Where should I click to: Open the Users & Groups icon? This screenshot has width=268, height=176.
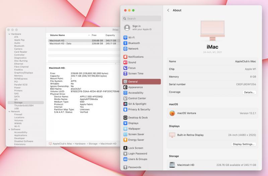(x=125, y=159)
